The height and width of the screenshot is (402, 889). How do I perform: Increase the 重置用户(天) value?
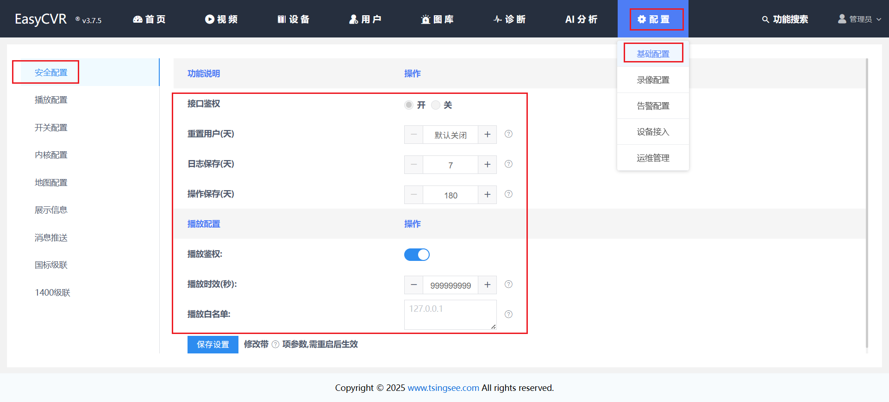pyautogui.click(x=487, y=135)
